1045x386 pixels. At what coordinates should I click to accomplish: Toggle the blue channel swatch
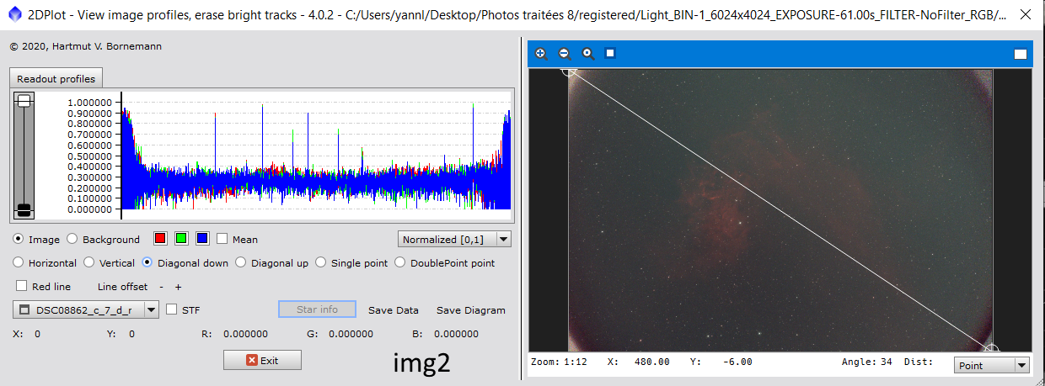coord(202,240)
